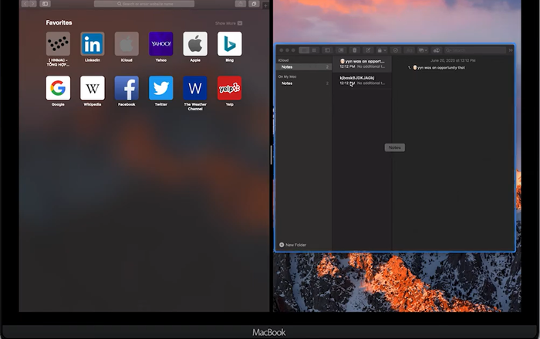Switch Notes to list view
The image size is (540, 339).
tap(304, 50)
